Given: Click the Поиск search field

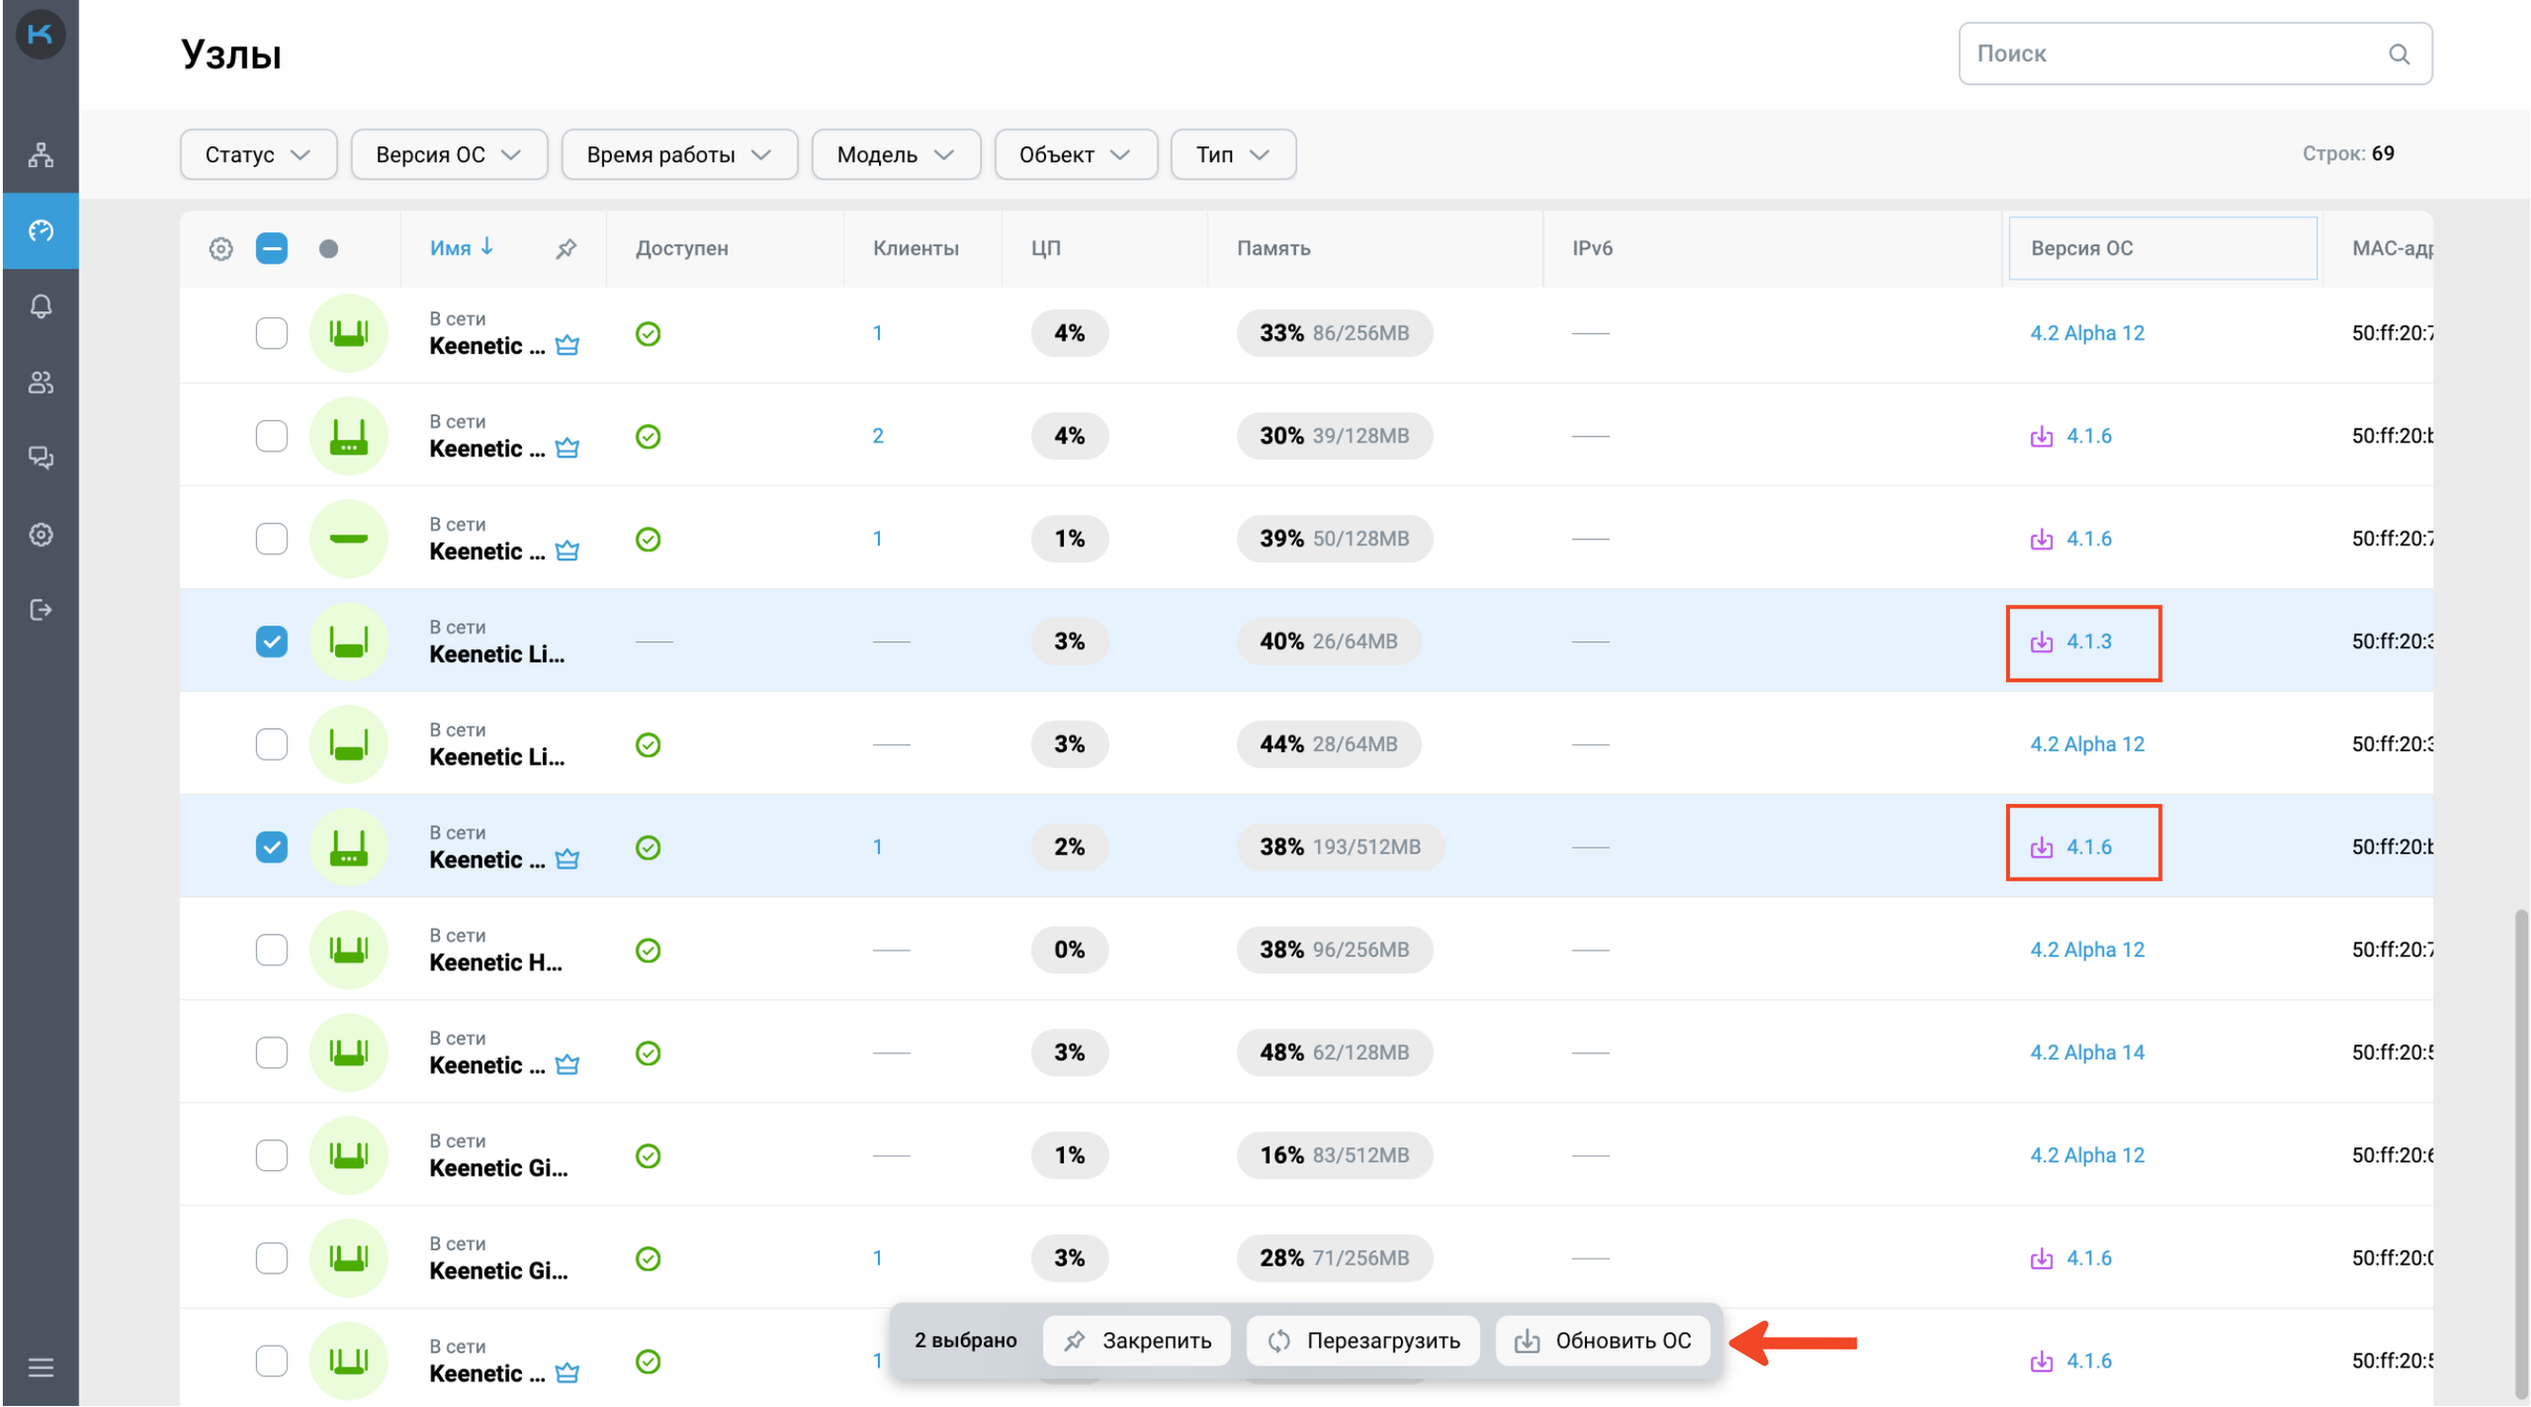Looking at the screenshot, I should point(2195,53).
